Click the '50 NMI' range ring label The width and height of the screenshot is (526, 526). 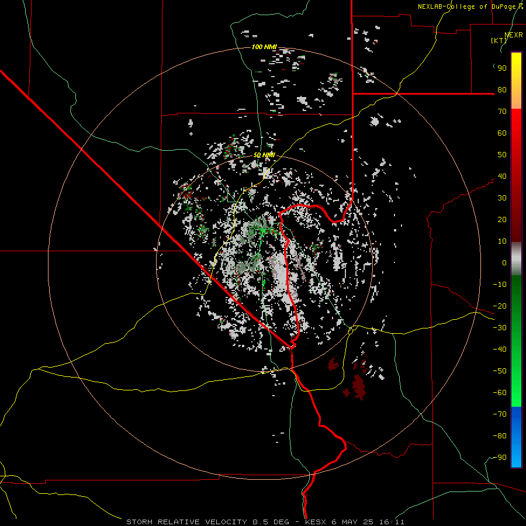264,155
